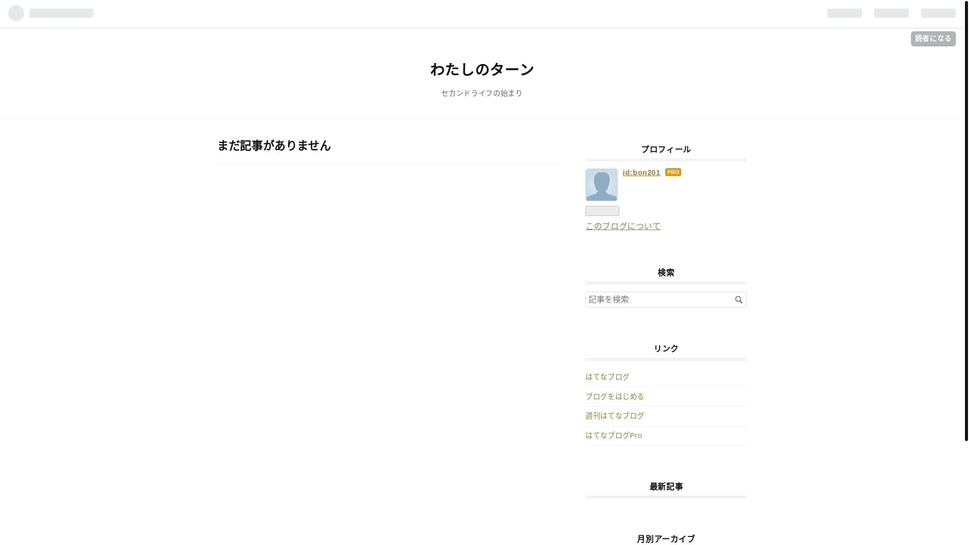Click the page's vertical scrollbar
Image resolution: width=969 pixels, height=545 pixels.
(x=966, y=221)
